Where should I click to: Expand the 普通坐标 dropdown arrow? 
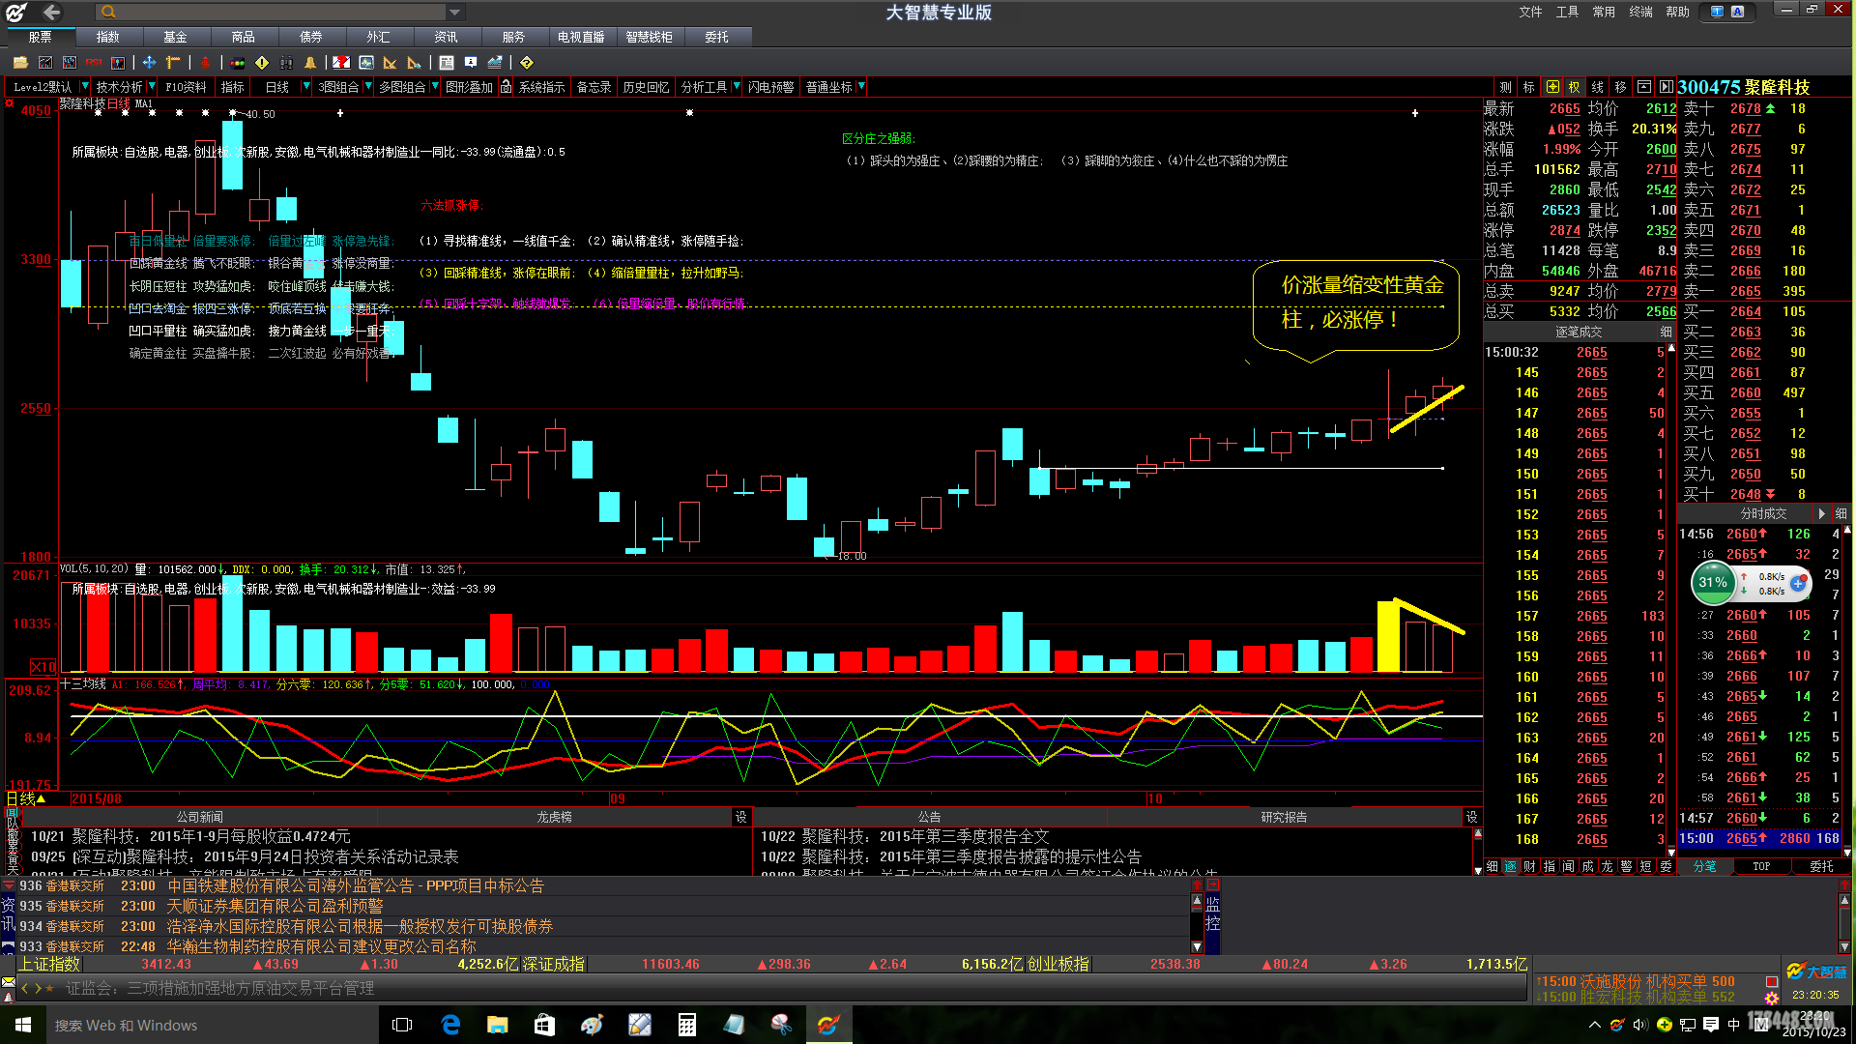click(x=861, y=87)
